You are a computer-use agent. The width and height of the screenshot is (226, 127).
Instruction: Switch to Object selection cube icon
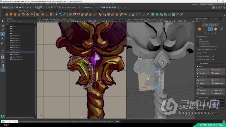pyautogui.click(x=199, y=29)
